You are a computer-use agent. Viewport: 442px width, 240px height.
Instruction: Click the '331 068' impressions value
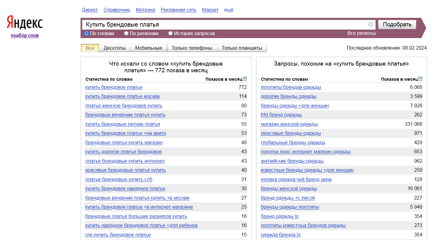pos(413,124)
